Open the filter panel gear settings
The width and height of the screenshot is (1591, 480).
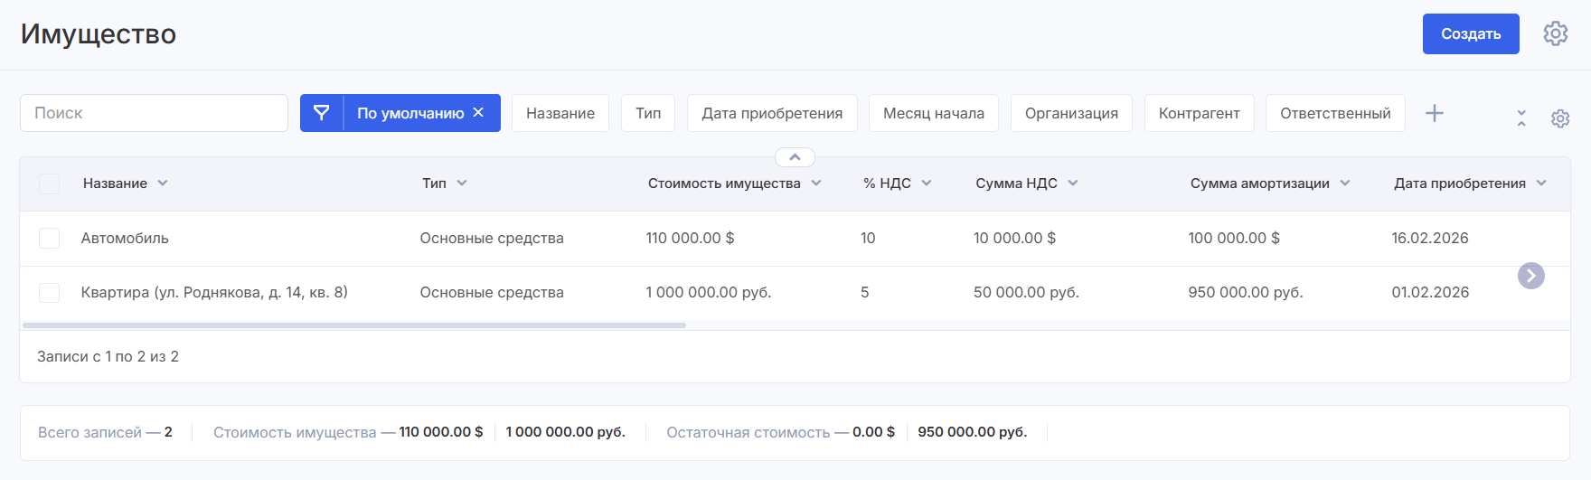tap(1559, 118)
